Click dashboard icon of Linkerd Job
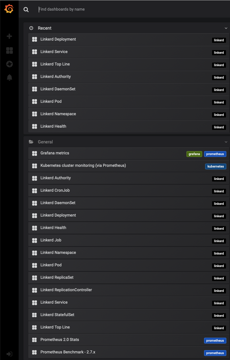 click(34, 240)
